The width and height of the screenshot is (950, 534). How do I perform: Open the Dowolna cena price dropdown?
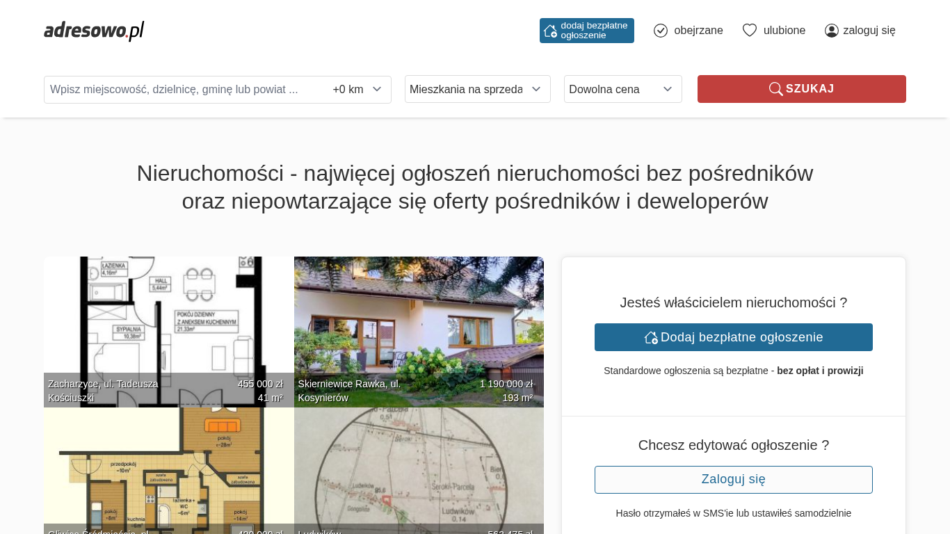[x=622, y=89]
